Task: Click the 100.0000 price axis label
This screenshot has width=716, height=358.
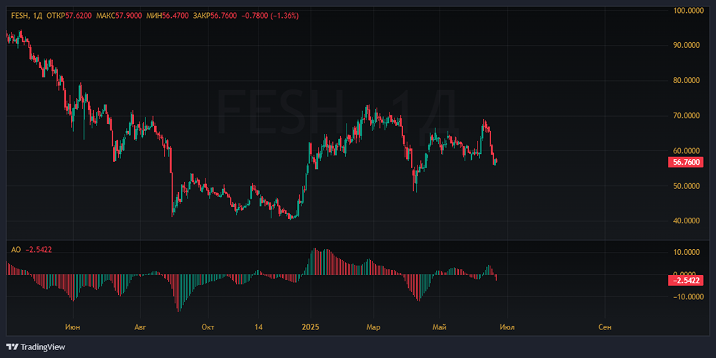Action: (687, 11)
